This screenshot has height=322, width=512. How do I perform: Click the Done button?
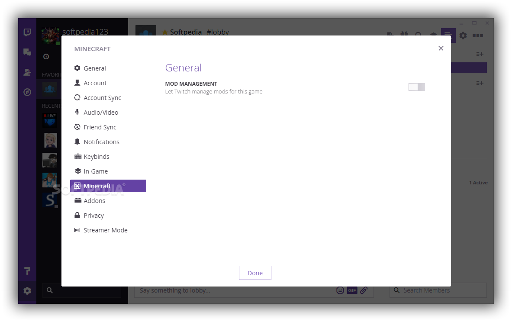point(255,273)
